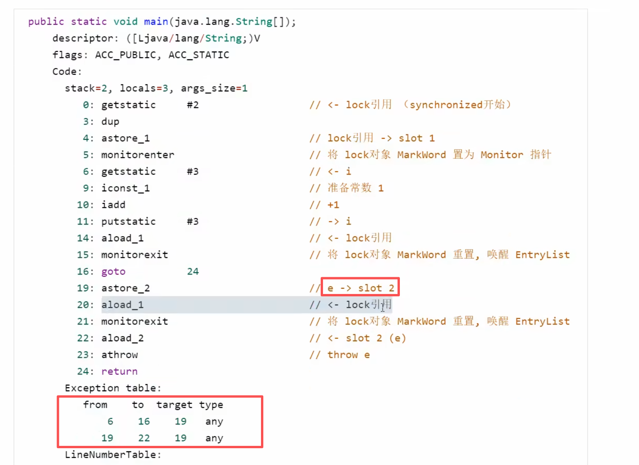639x465 pixels.
Task: Click comment 'lock引用 -> slot 1'
Action: [381, 138]
